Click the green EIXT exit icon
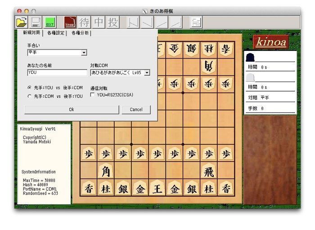Screen dimensions: 315x230 coord(50,22)
